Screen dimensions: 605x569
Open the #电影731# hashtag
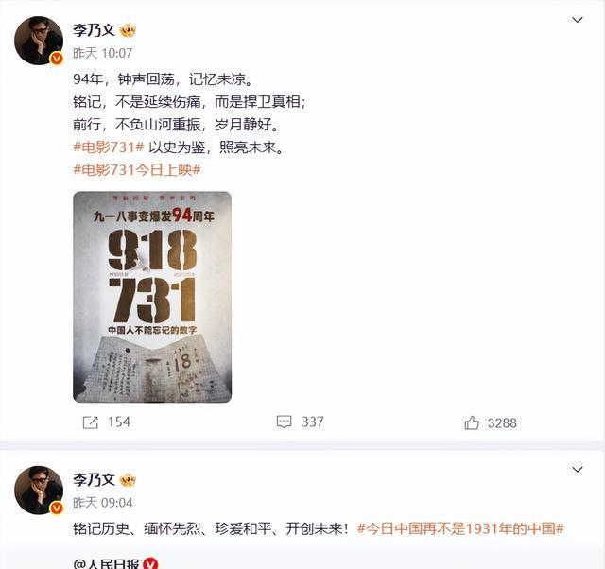109,147
